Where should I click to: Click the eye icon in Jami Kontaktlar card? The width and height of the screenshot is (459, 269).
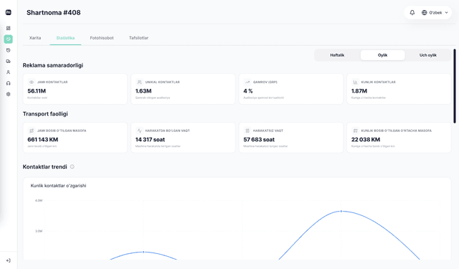click(32, 82)
